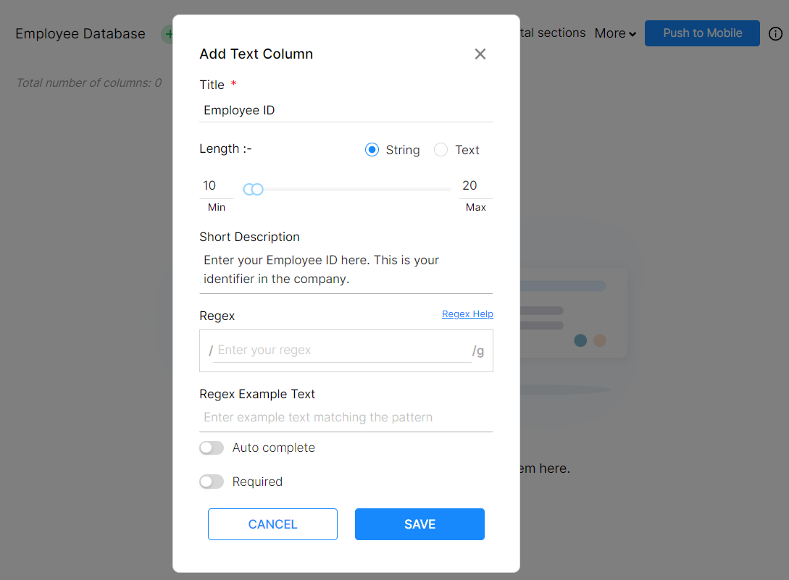Click the Max length value field
Image resolution: width=789 pixels, height=580 pixels.
(475, 186)
